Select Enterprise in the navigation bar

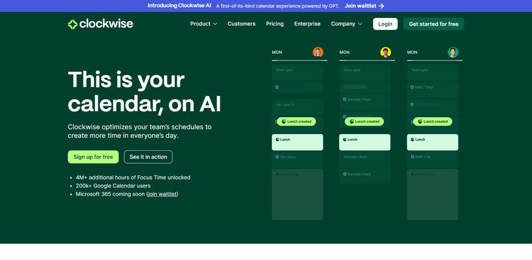click(307, 24)
